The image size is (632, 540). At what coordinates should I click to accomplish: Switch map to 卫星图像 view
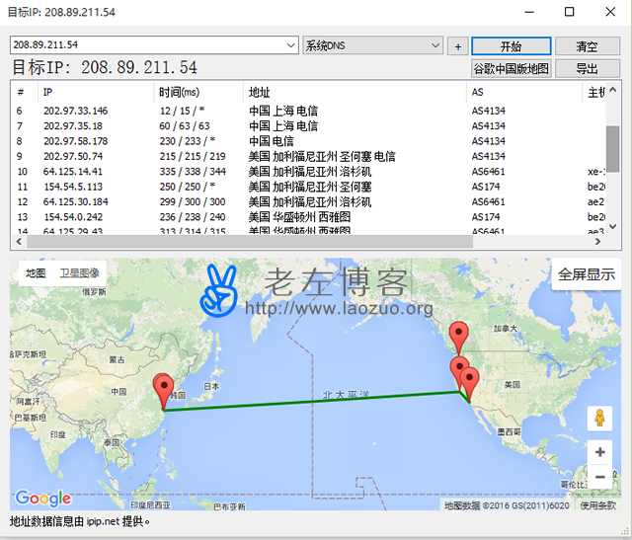coord(79,272)
